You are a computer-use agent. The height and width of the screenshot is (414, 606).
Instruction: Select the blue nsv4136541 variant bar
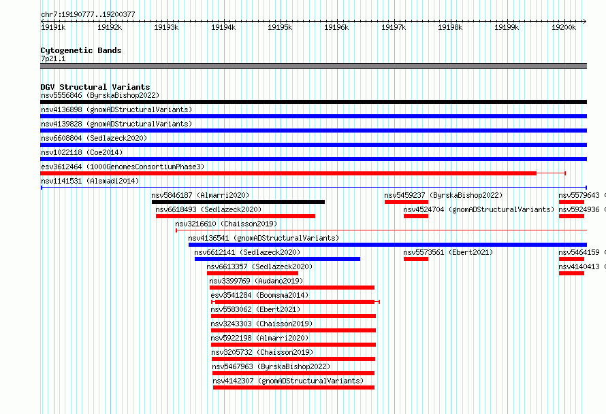click(x=387, y=245)
